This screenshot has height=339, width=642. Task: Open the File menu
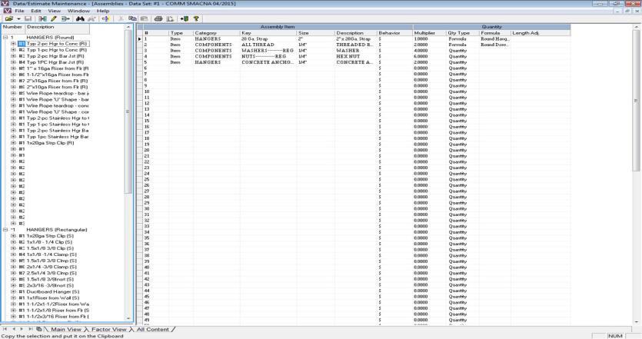coord(19,11)
